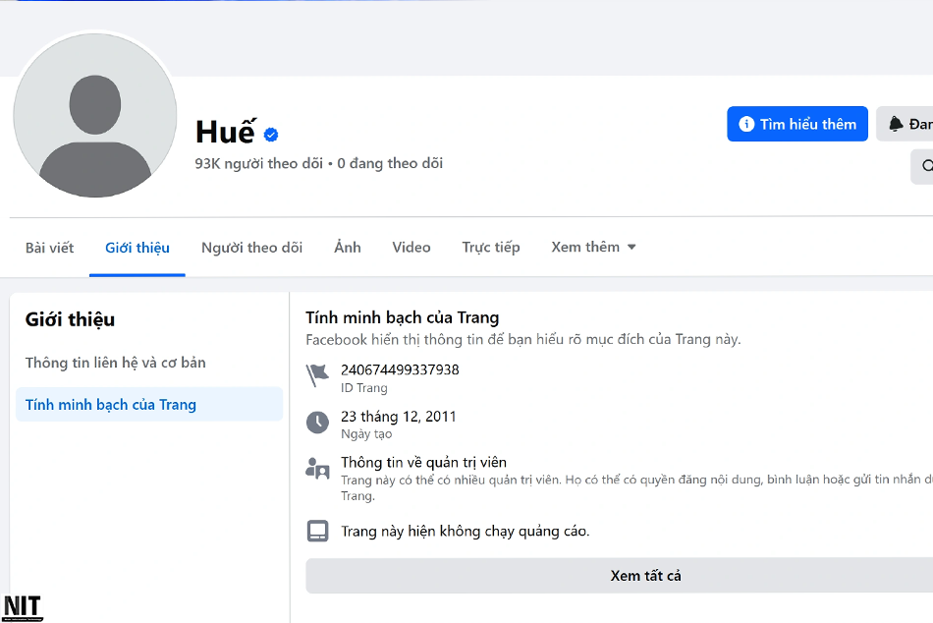Click the blue verified badge next to Huế
Screen dimensions: 933x623
[x=271, y=136]
